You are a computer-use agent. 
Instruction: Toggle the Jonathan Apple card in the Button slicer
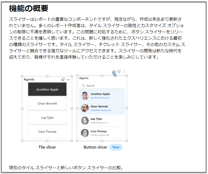(102, 96)
